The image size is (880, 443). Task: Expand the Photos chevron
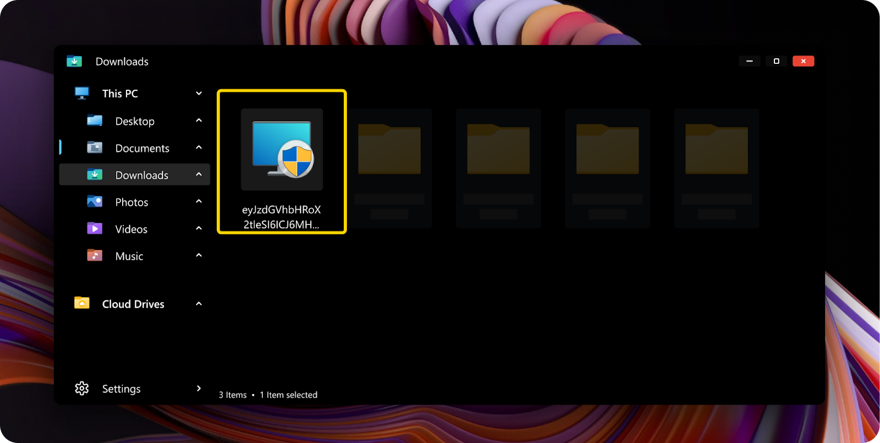199,201
